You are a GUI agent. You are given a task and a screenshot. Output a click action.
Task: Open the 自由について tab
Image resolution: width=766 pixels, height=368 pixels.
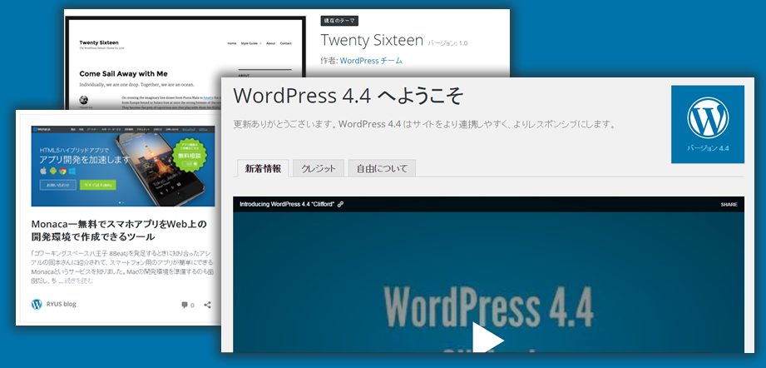pyautogui.click(x=382, y=168)
